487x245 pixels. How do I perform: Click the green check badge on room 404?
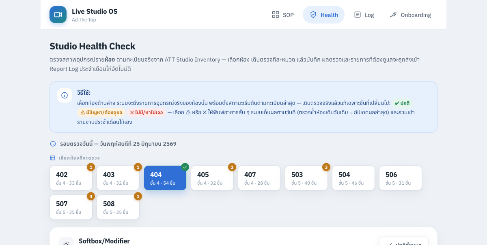[x=185, y=167]
